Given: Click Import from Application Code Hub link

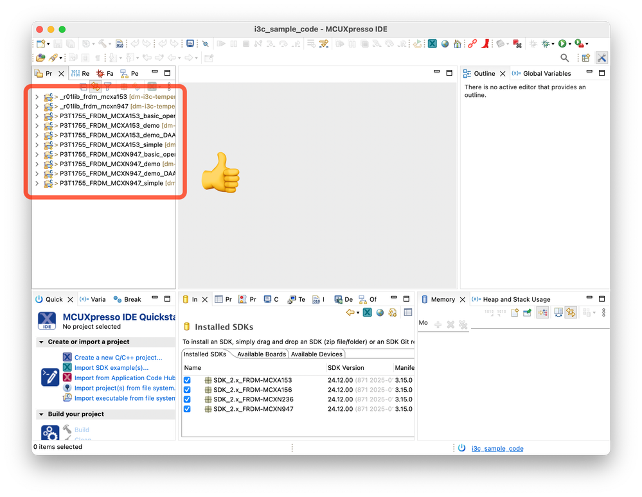Looking at the screenshot, I should tap(125, 378).
